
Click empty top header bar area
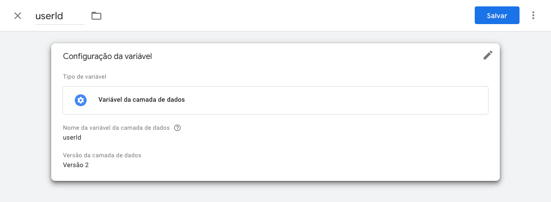(x=285, y=16)
